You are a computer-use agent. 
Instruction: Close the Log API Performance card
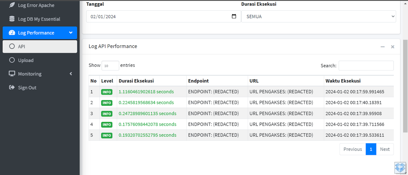(393, 47)
